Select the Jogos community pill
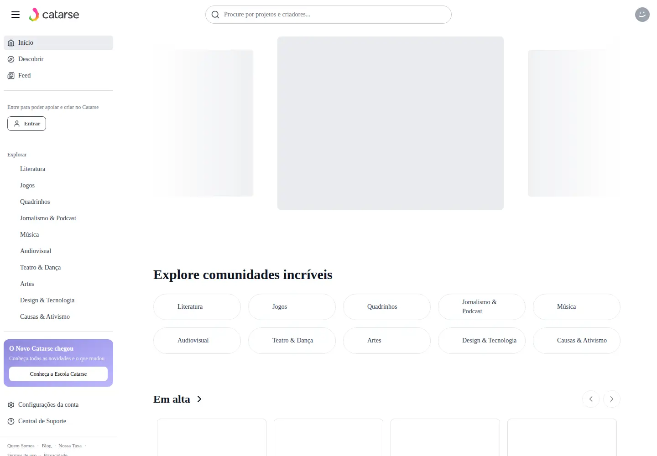 coord(292,307)
